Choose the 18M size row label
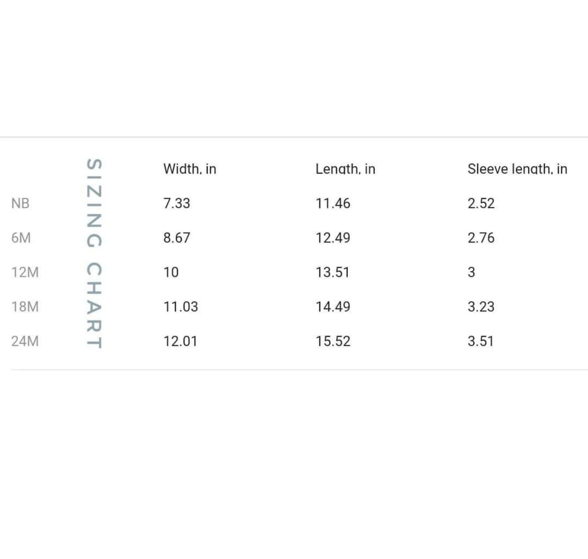588x559 pixels. tap(25, 307)
